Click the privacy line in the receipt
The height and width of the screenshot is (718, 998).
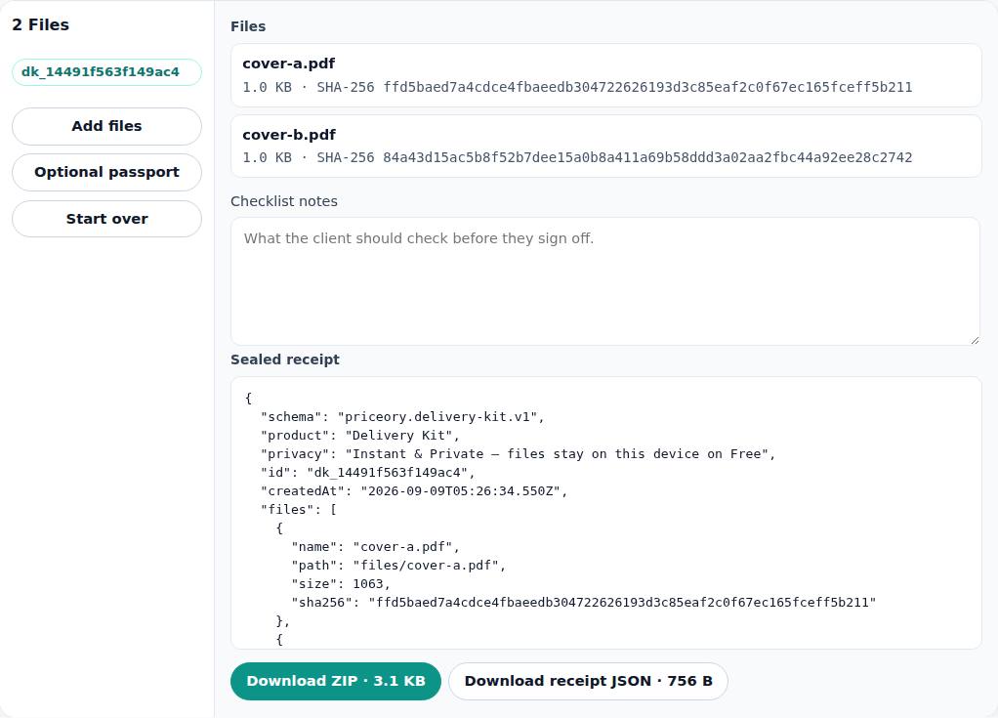point(518,454)
